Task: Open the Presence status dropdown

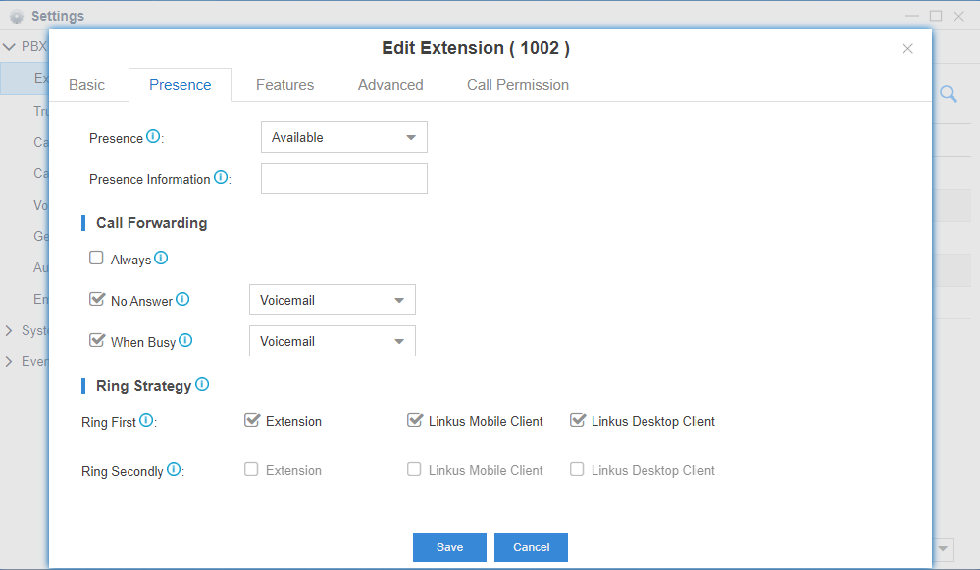Action: pos(343,138)
